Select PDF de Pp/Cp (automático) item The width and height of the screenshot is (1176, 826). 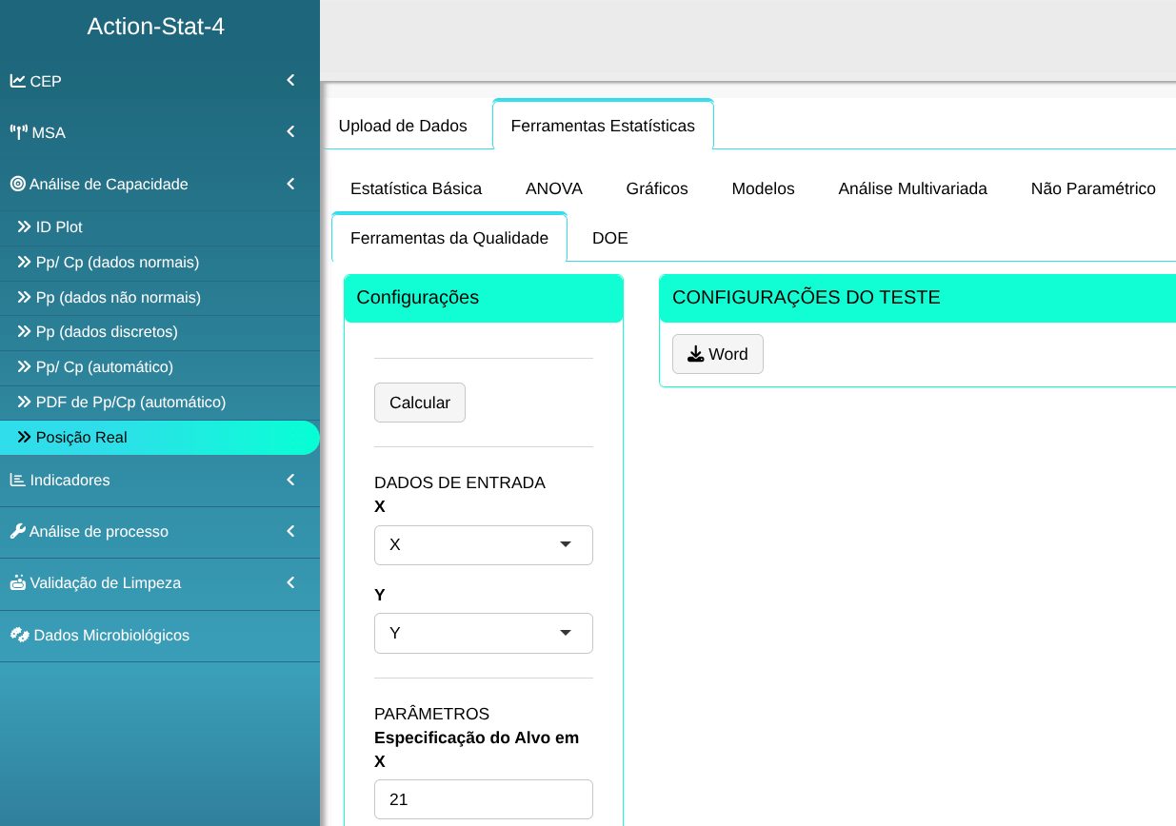click(x=130, y=403)
